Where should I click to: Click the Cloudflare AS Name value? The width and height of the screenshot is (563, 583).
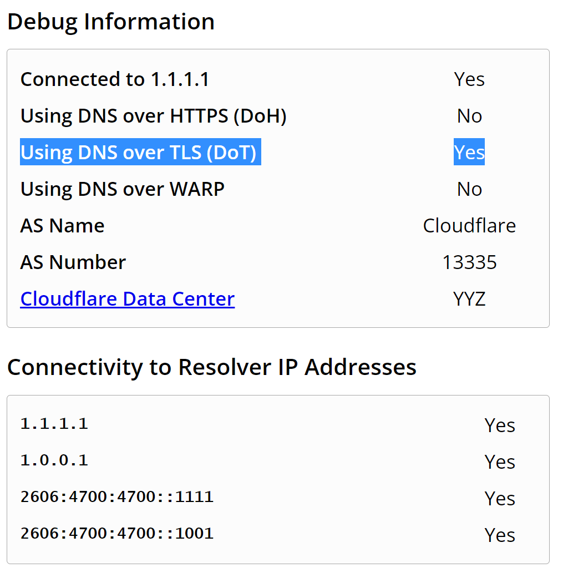469,226
